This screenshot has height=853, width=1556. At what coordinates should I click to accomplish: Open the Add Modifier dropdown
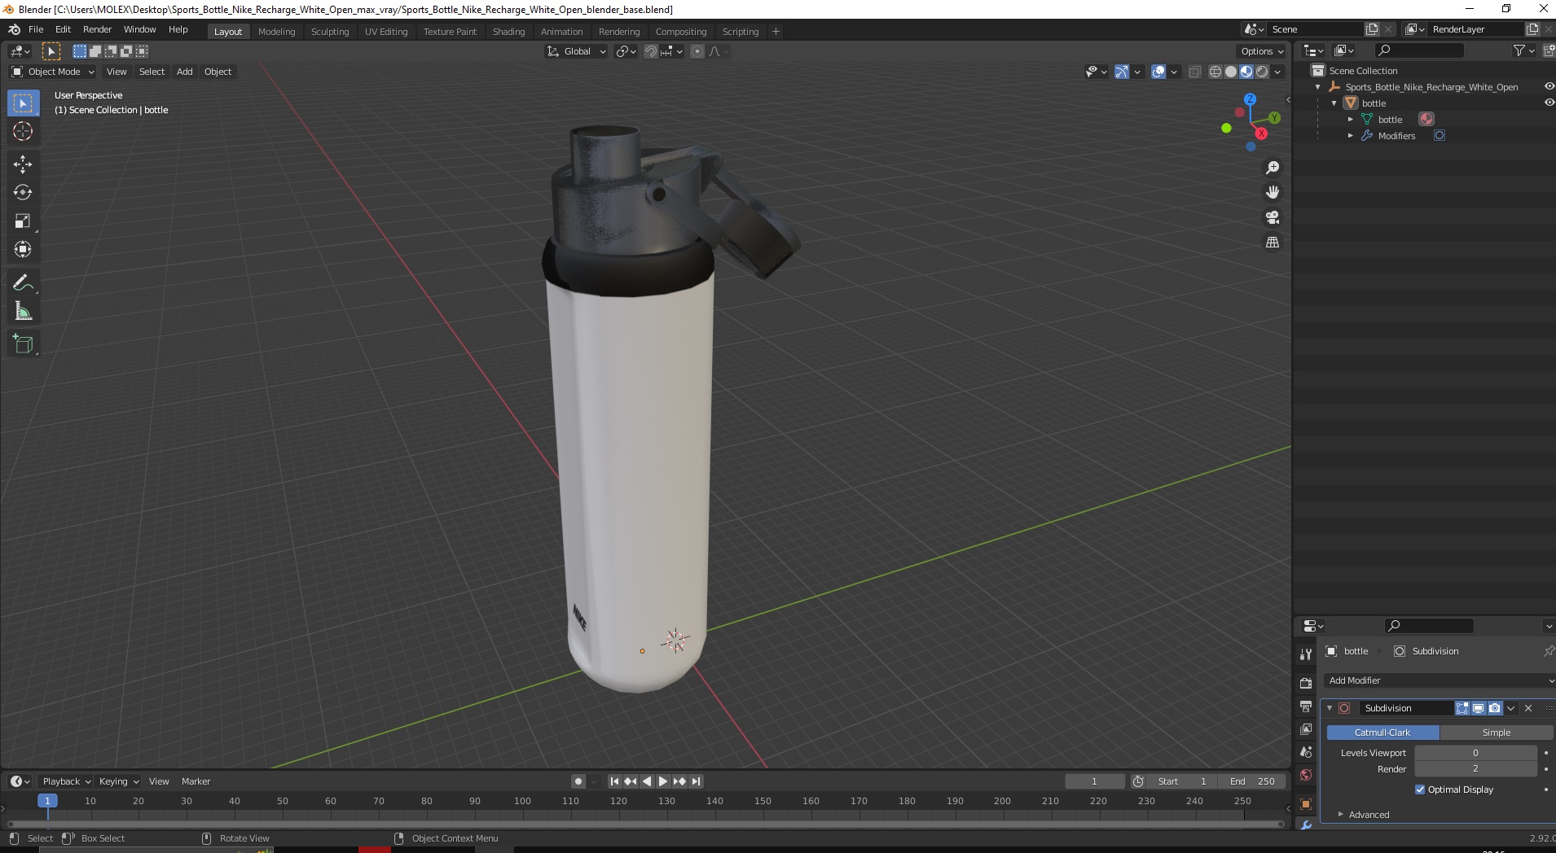click(x=1439, y=680)
